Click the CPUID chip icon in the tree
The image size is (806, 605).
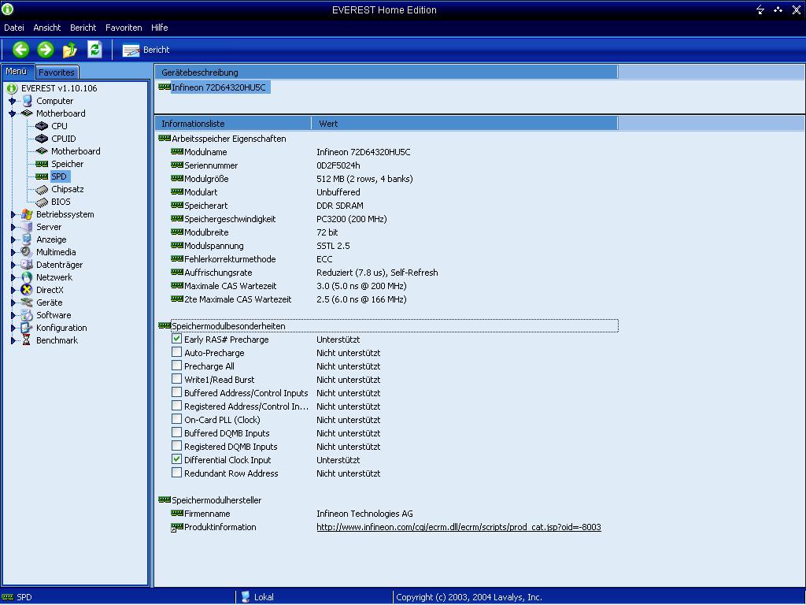coord(42,139)
